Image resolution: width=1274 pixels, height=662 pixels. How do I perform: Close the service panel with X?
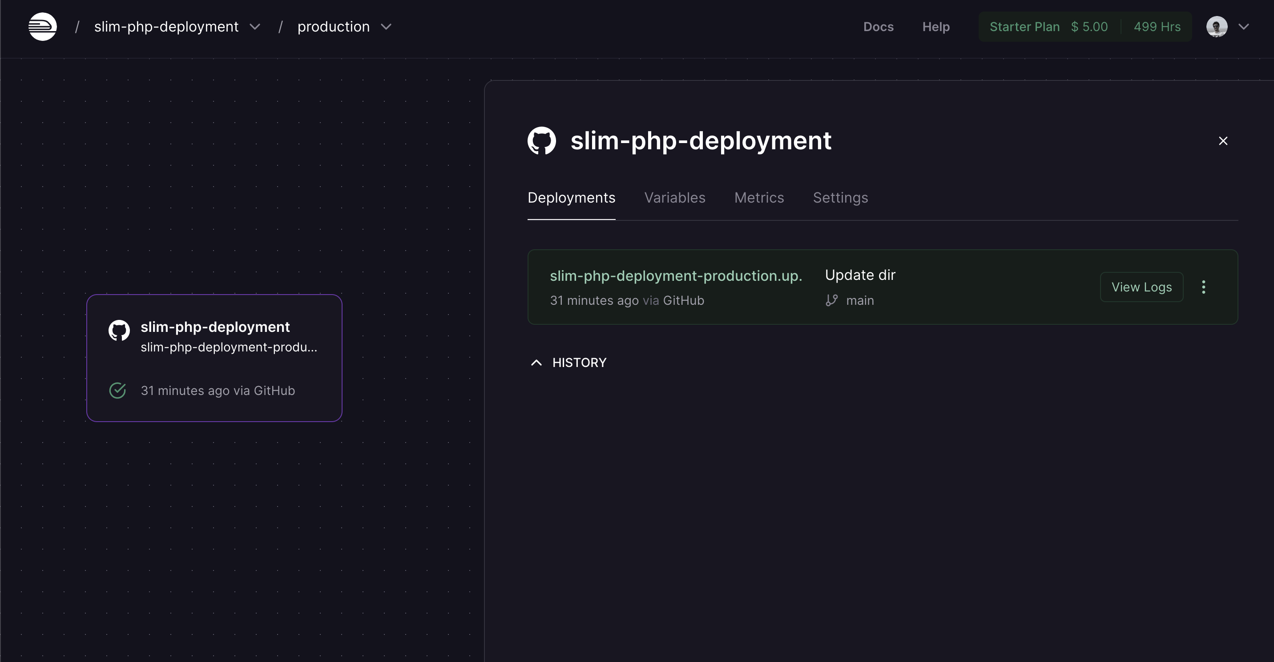click(1222, 141)
